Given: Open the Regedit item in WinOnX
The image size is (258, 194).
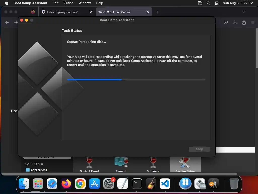Looking at the screenshot, I should point(121,164).
